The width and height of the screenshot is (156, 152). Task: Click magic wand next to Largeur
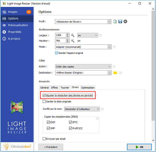tap(73, 35)
